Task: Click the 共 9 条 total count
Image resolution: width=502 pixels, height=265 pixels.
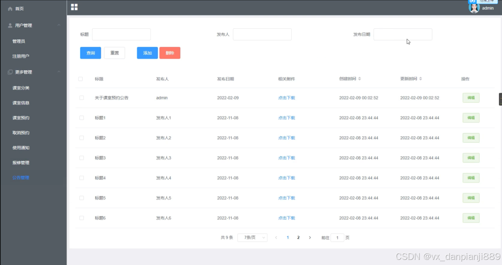Action: click(x=227, y=237)
